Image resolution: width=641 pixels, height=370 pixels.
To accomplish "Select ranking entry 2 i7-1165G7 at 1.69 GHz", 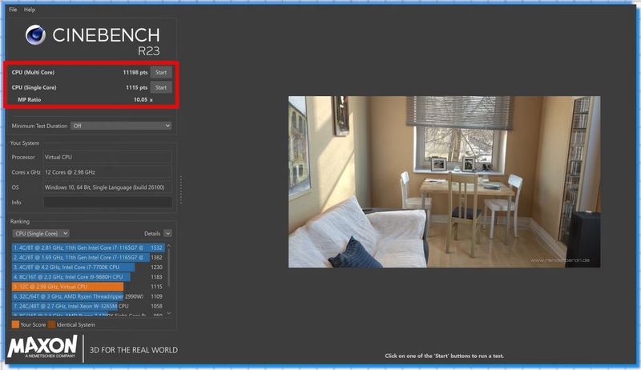I will click(88, 257).
